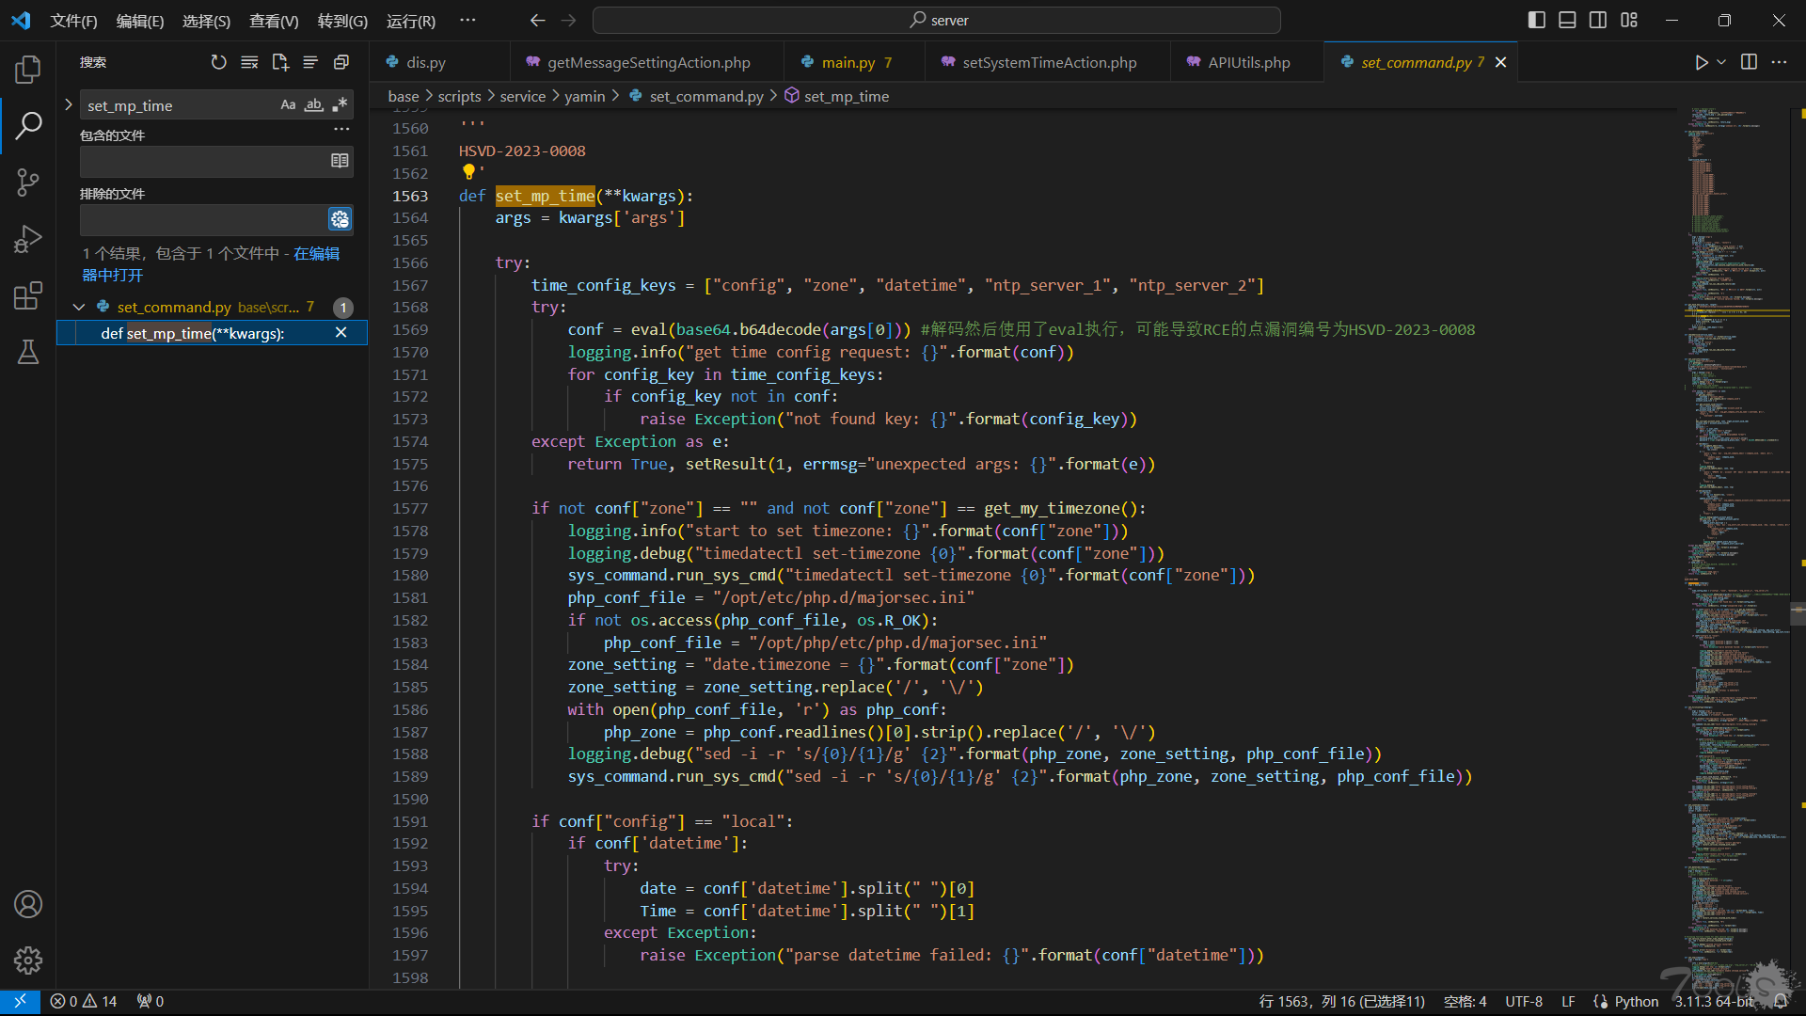The image size is (1806, 1016).
Task: Clear search results icon
Action: 249,62
